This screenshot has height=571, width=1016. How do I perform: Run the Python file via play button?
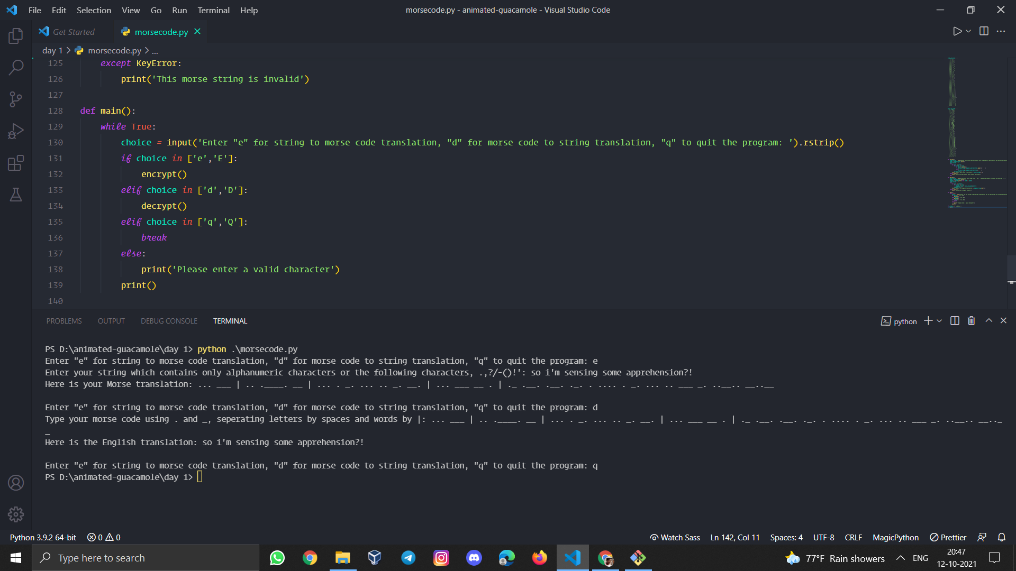pyautogui.click(x=957, y=31)
